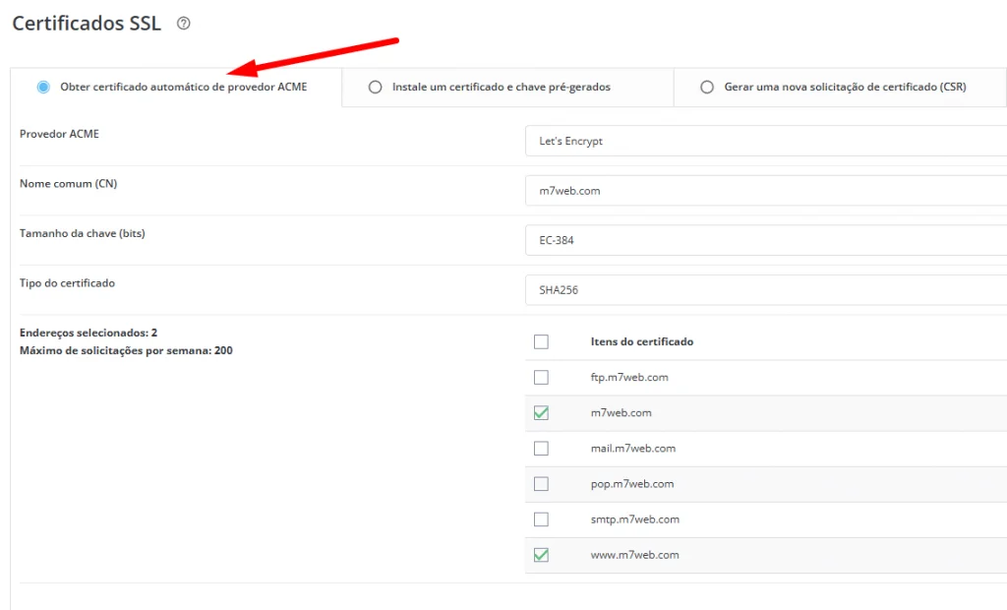Click the Certificados SSL page heading
This screenshot has width=1007, height=610.
click(x=87, y=24)
